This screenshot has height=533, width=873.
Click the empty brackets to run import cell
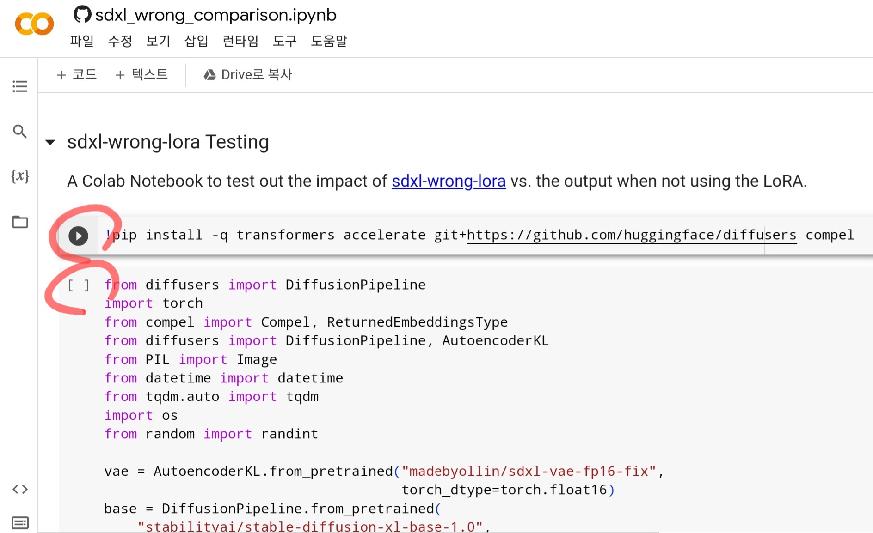78,285
